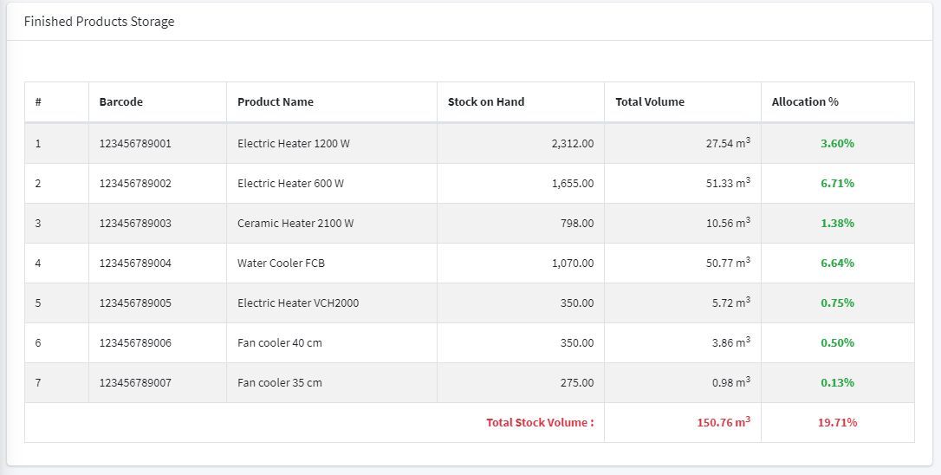The height and width of the screenshot is (475, 941).
Task: Click the 2,312.00 stock on hand value
Action: (x=572, y=144)
